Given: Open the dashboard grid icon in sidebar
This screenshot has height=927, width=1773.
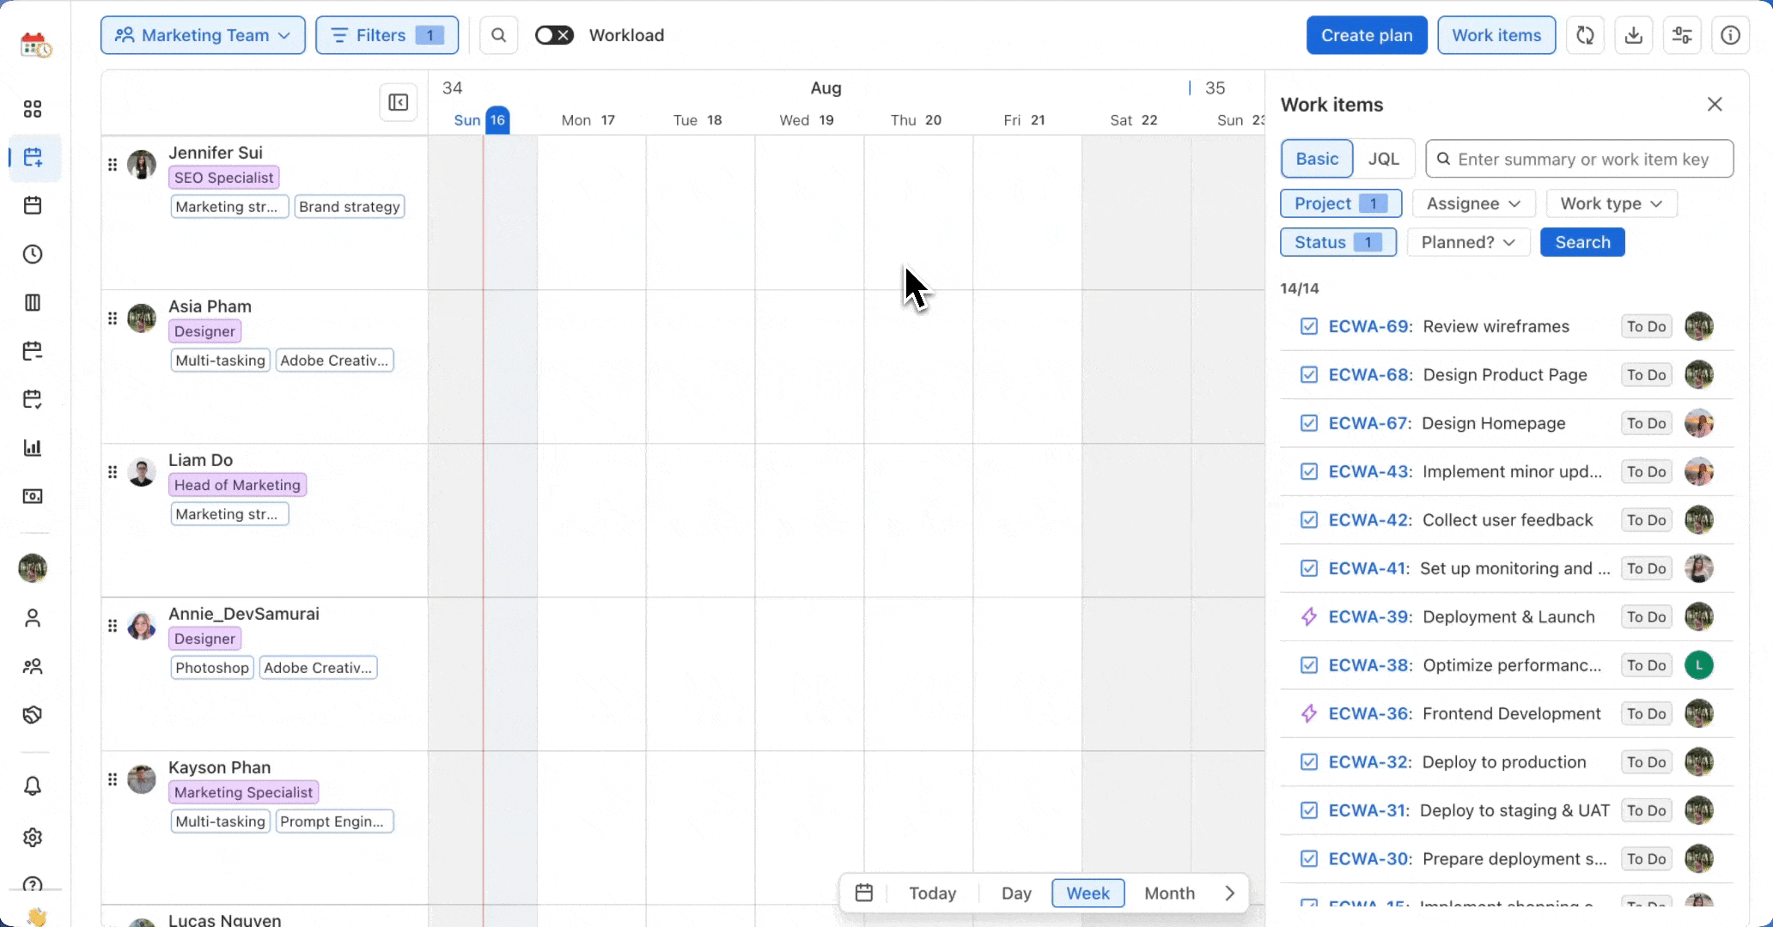Looking at the screenshot, I should [x=33, y=109].
